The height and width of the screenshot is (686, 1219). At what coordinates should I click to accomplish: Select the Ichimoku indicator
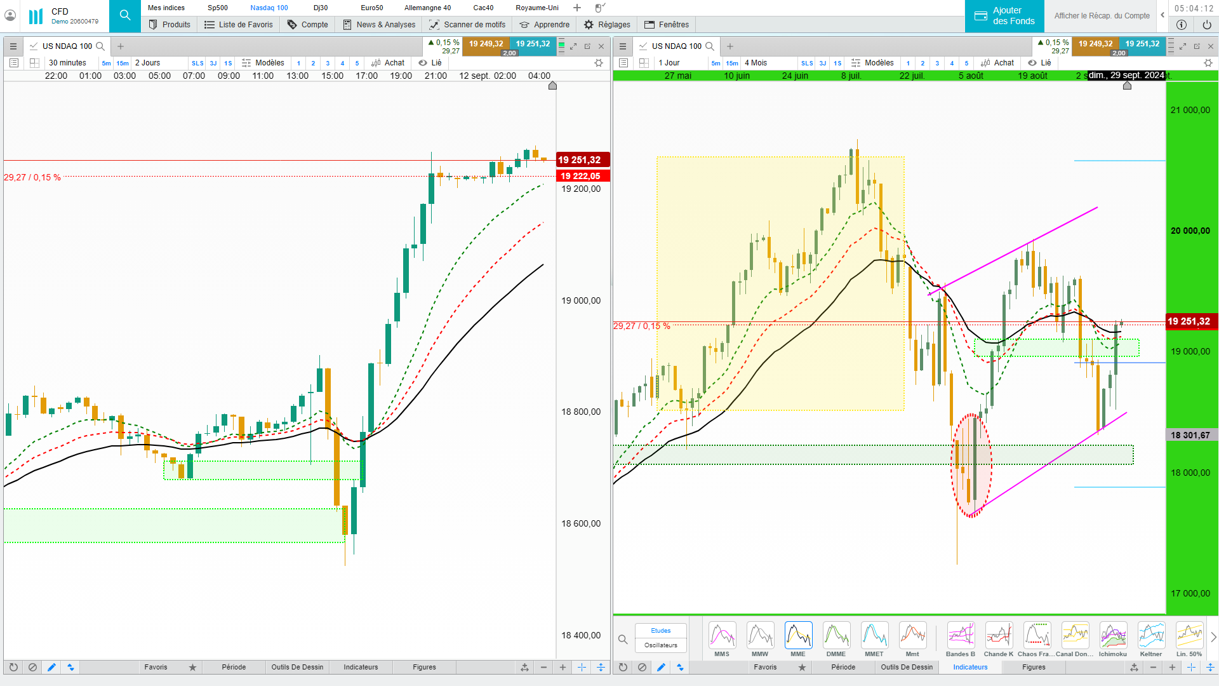(1113, 637)
